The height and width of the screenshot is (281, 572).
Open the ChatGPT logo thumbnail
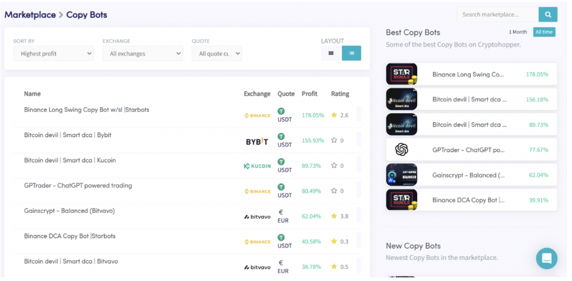point(402,149)
